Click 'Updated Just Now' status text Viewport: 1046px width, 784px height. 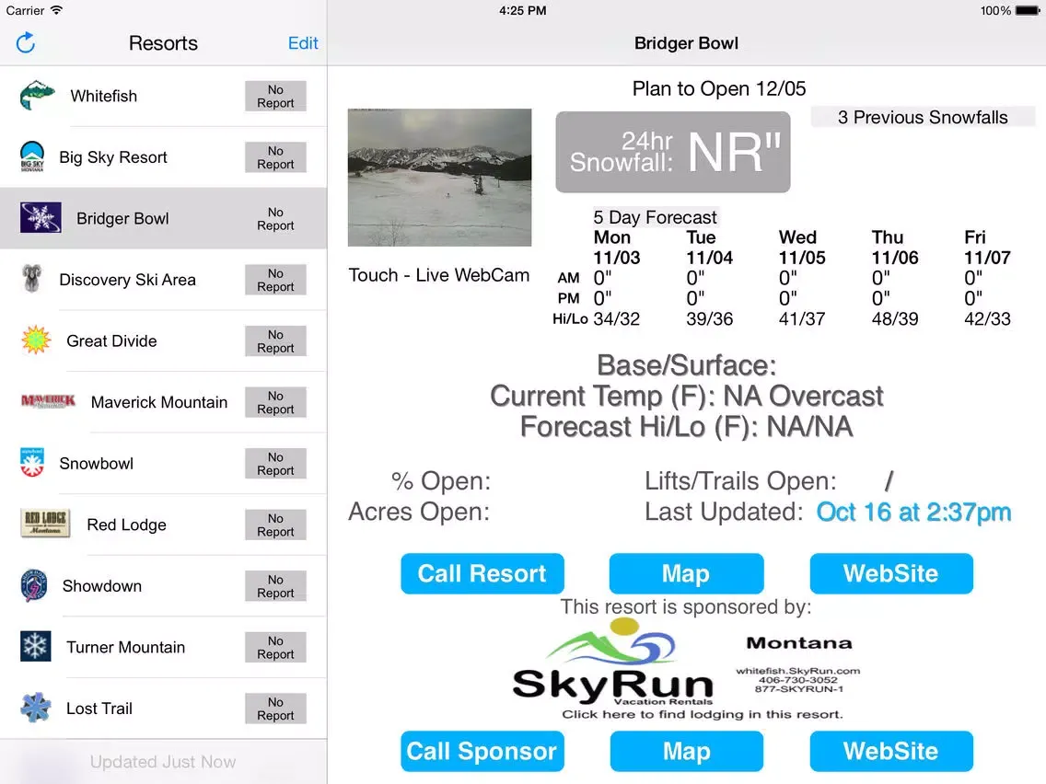tap(163, 761)
